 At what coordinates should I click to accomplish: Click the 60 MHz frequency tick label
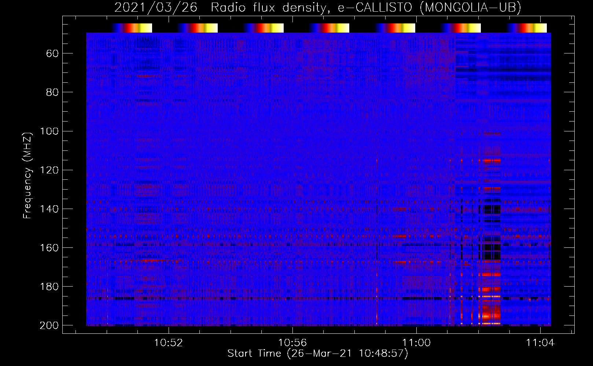tap(52, 54)
